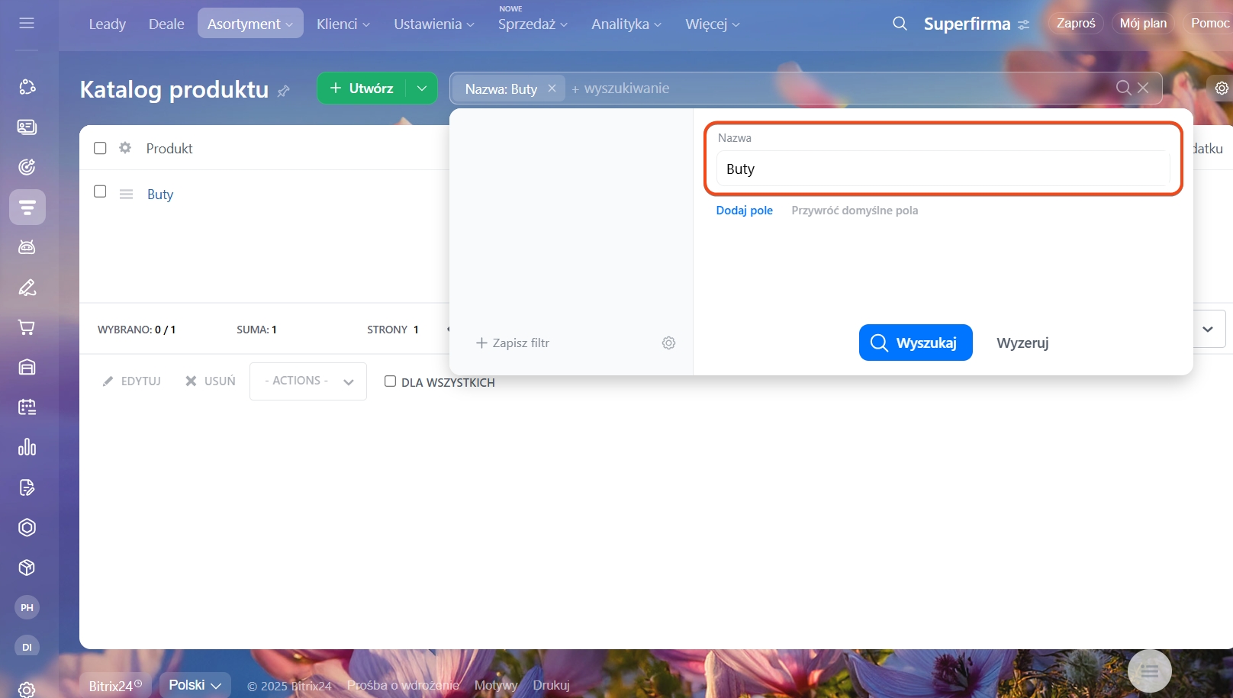Open the floating chat widget button
Screen dimensions: 1233x698
(x=1150, y=671)
